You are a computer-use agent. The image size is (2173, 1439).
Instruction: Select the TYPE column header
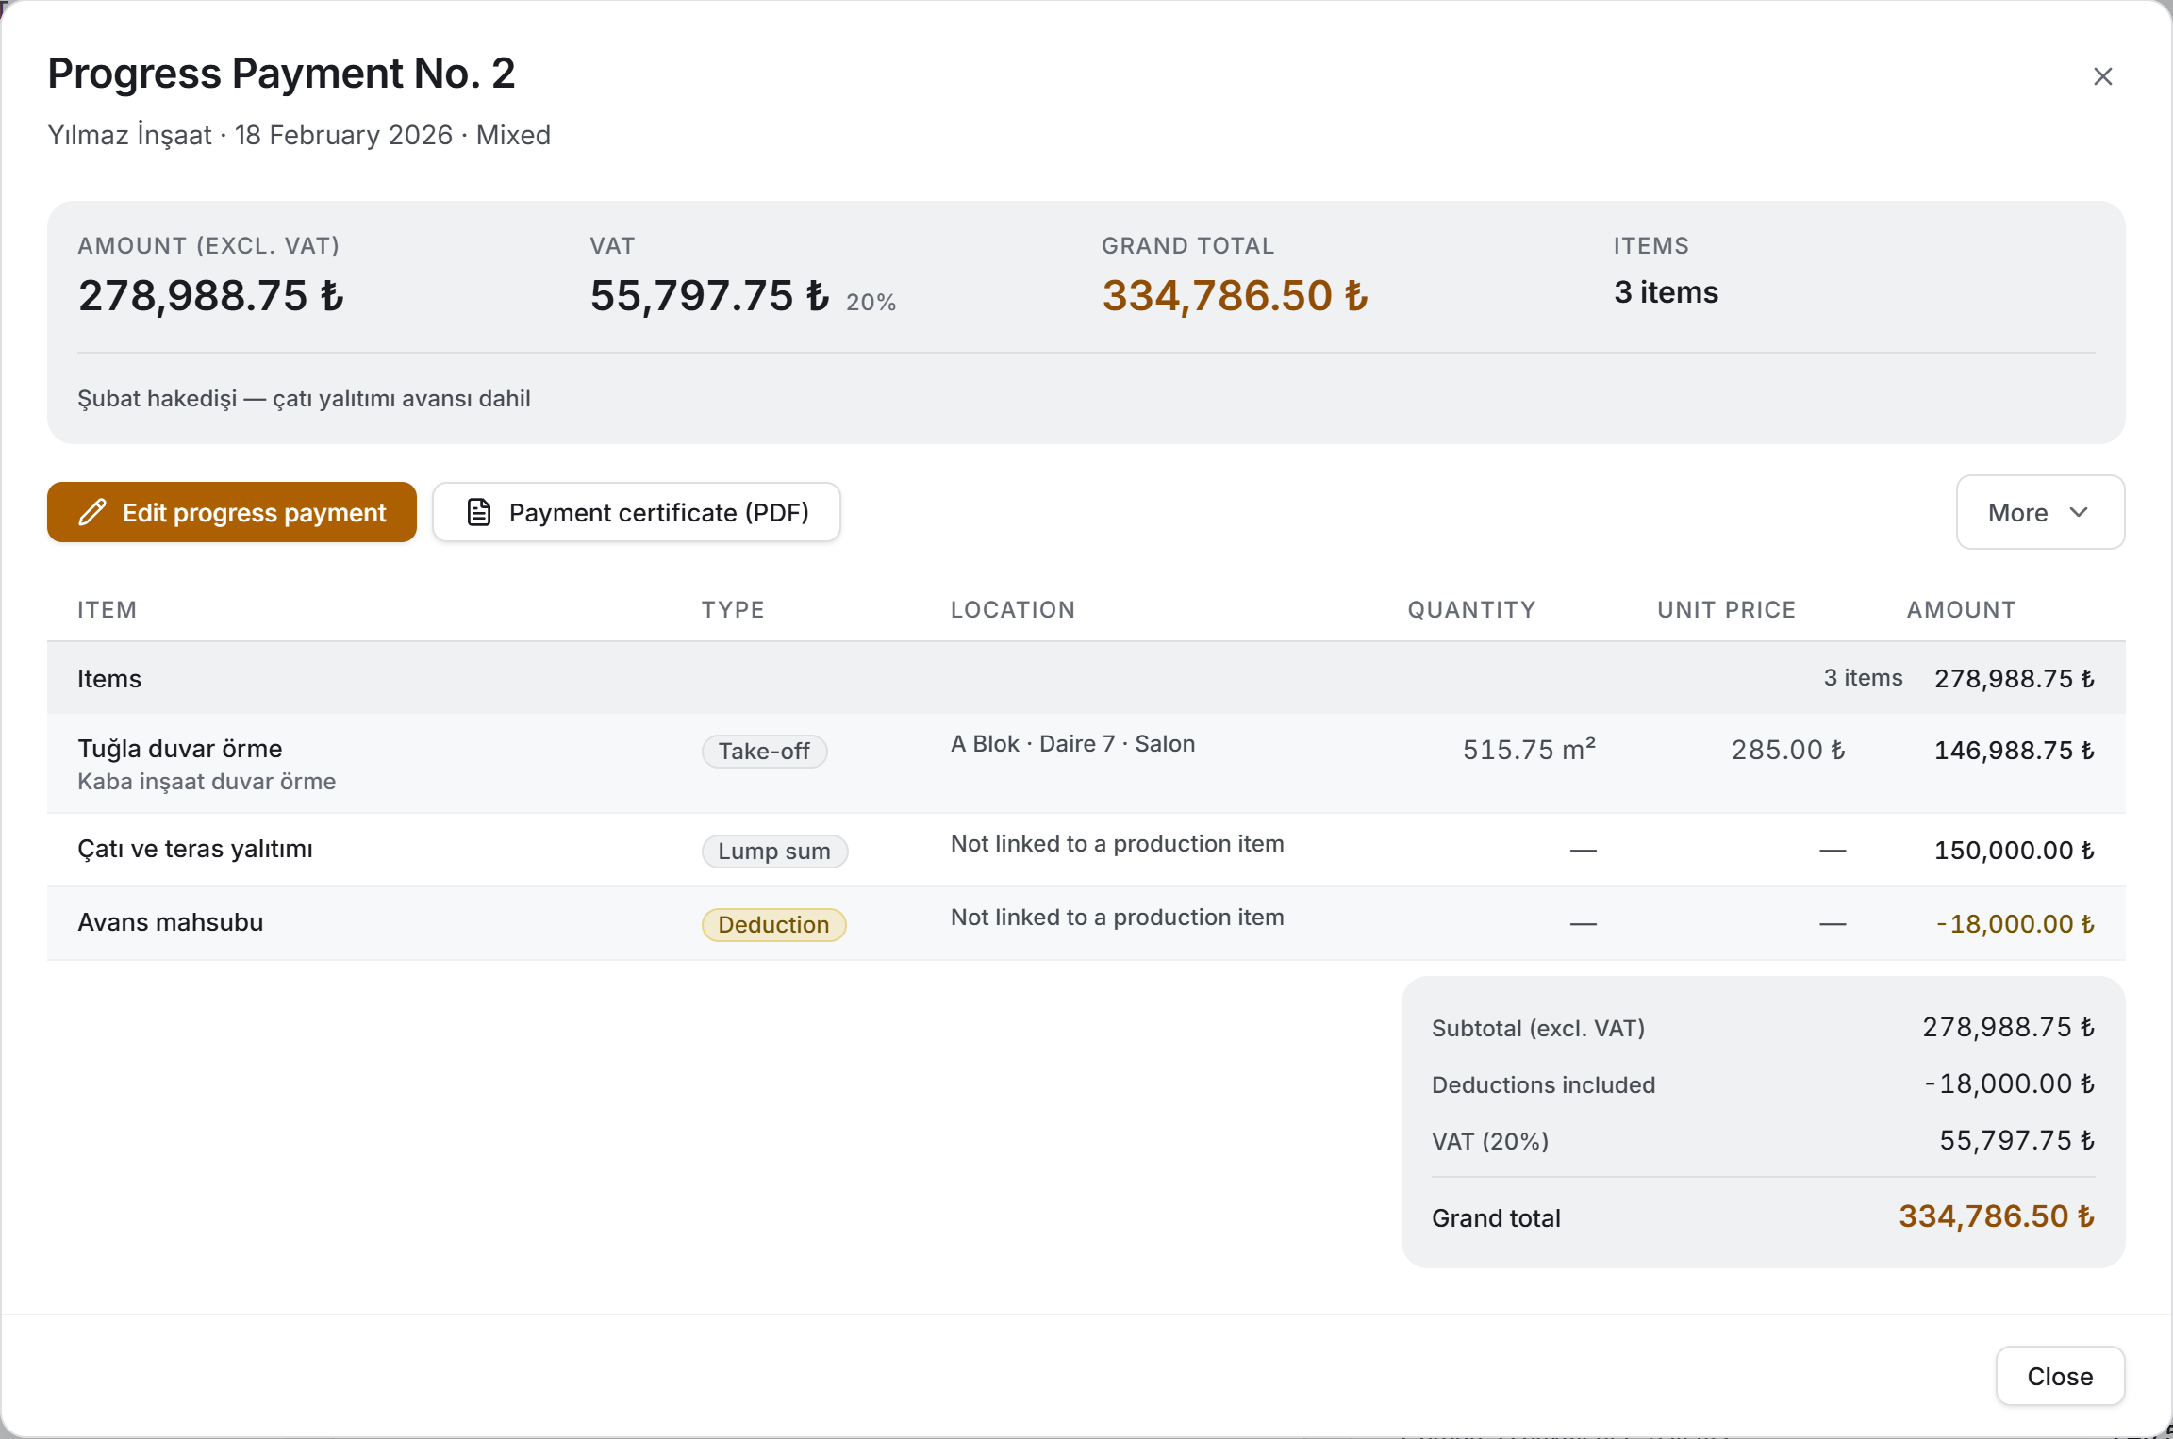tap(733, 610)
